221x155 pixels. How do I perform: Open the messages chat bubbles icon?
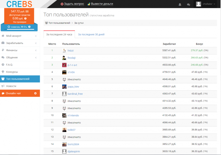click(188, 5)
